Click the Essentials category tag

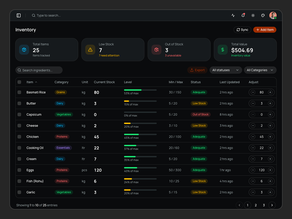pyautogui.click(x=63, y=148)
